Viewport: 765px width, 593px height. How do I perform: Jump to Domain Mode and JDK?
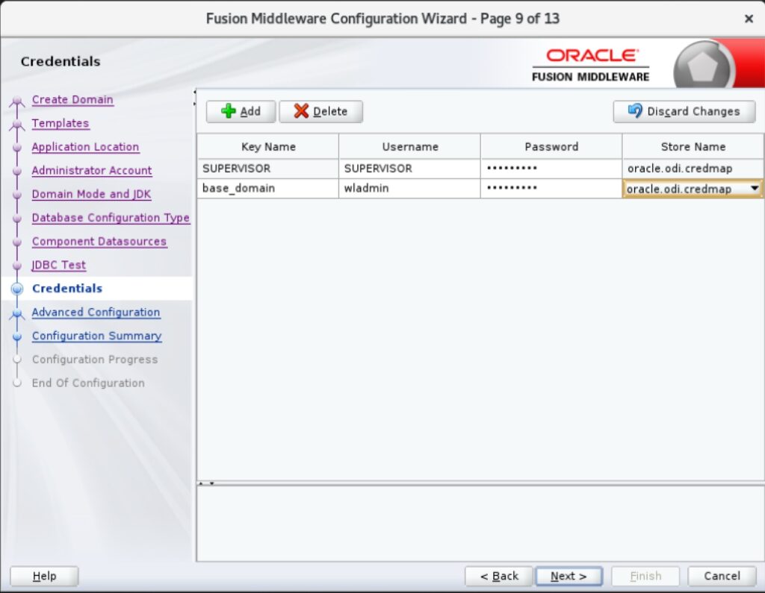pyautogui.click(x=91, y=194)
